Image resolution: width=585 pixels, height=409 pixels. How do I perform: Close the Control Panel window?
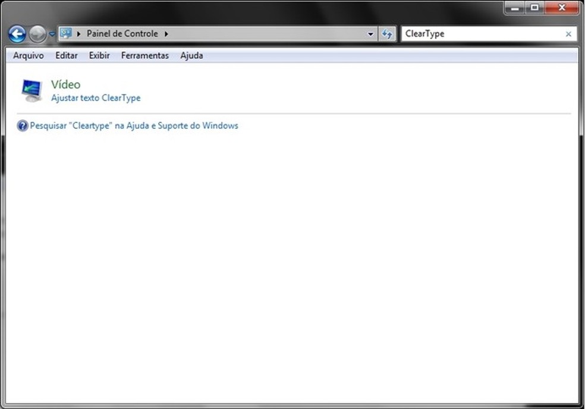[562, 8]
